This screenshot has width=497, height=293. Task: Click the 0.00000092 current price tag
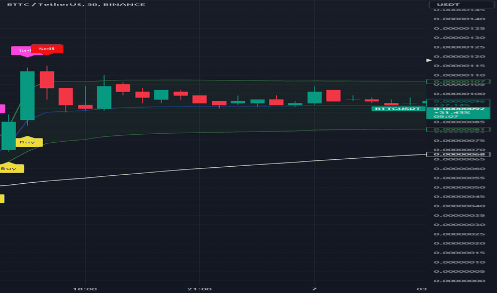458,113
